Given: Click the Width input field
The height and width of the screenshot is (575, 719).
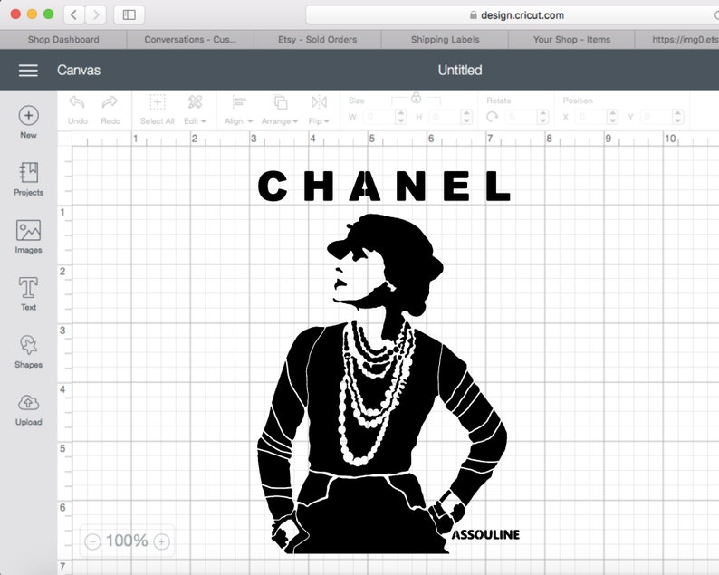Looking at the screenshot, I should tap(379, 117).
